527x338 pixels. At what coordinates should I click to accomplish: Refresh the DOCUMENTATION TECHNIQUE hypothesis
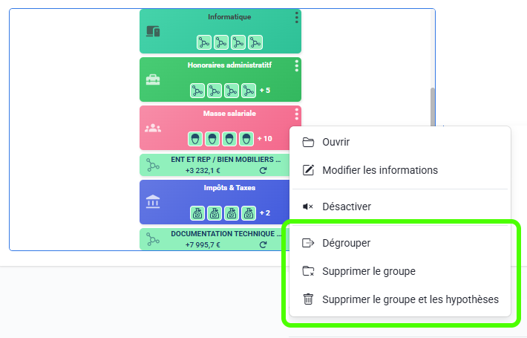pos(263,244)
